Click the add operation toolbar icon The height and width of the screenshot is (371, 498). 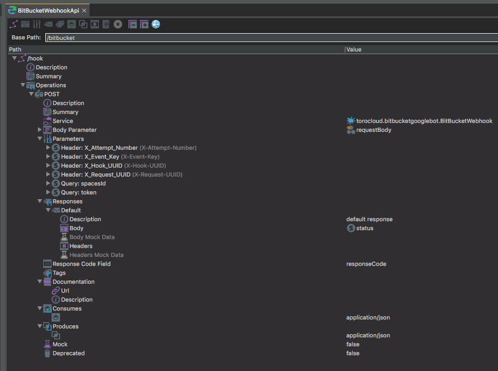(x=25, y=24)
